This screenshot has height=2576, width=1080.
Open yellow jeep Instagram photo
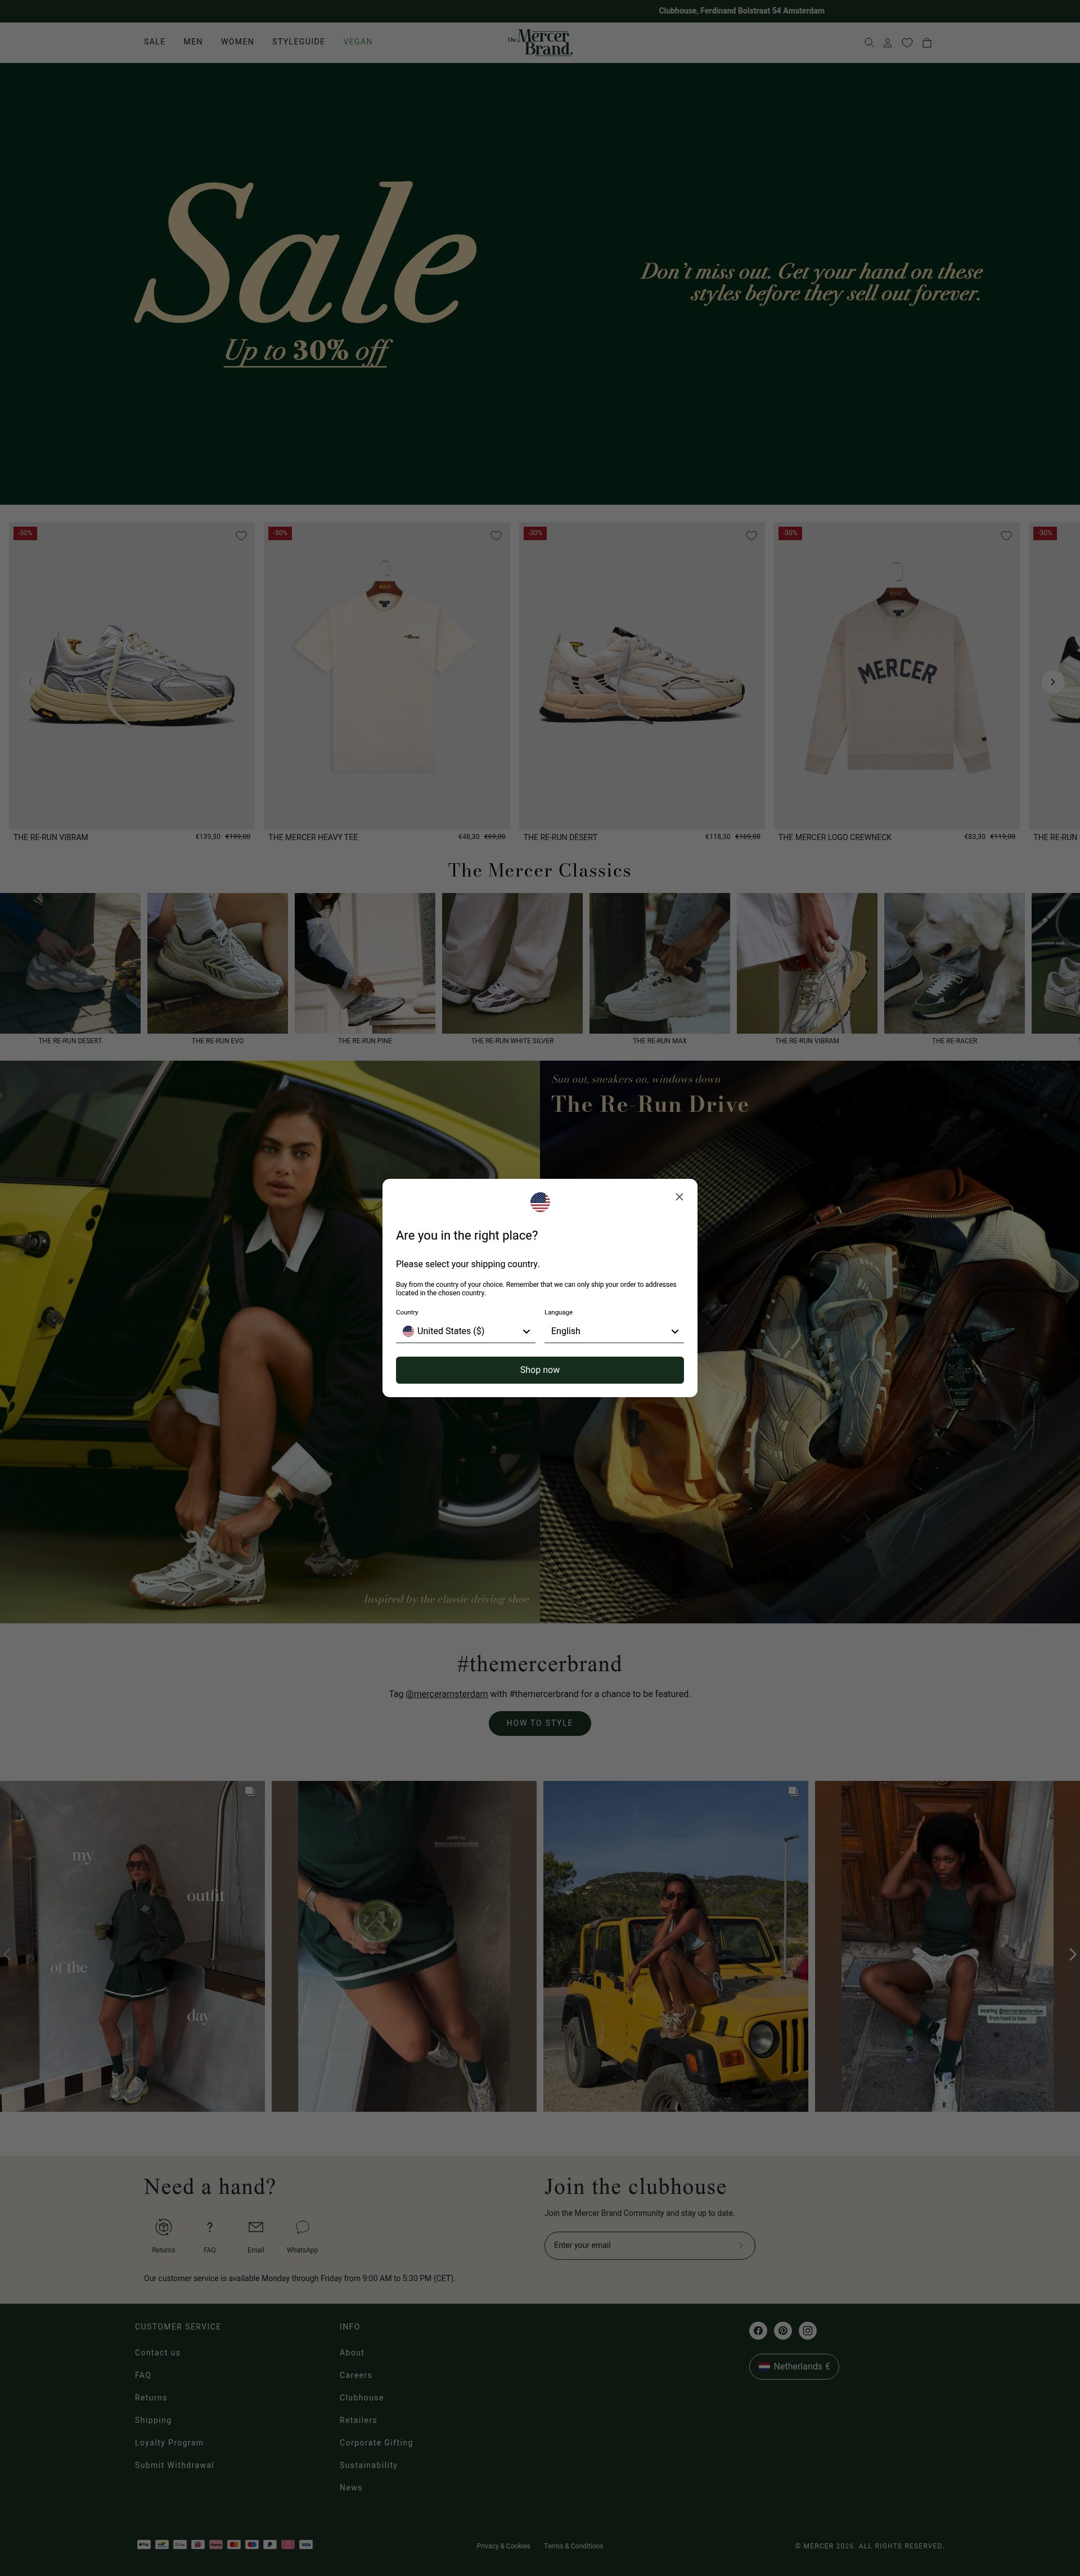[x=676, y=1946]
